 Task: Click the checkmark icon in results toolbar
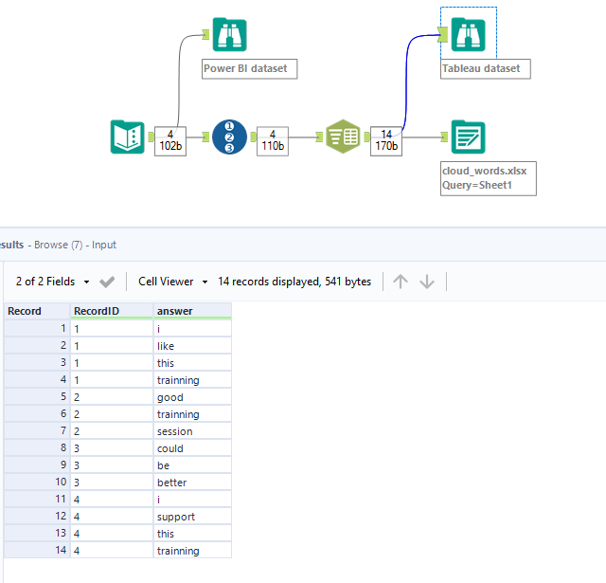tap(108, 282)
